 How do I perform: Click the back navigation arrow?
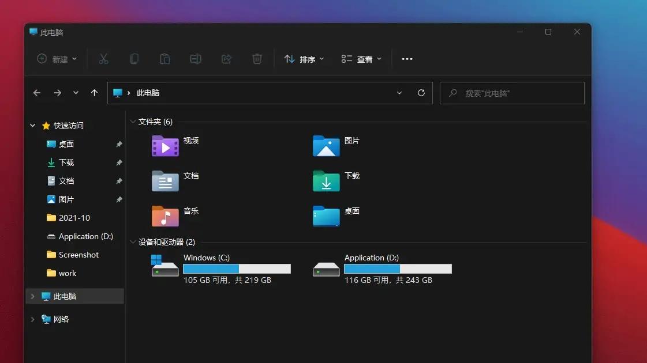coord(37,93)
